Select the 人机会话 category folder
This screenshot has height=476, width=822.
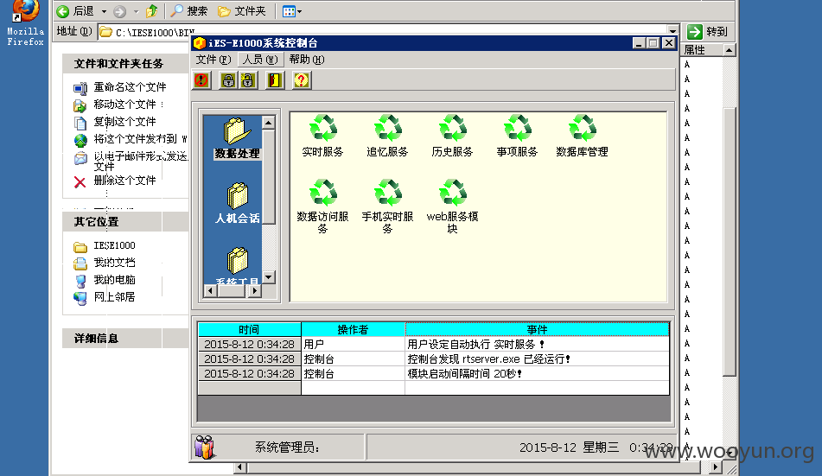point(238,203)
